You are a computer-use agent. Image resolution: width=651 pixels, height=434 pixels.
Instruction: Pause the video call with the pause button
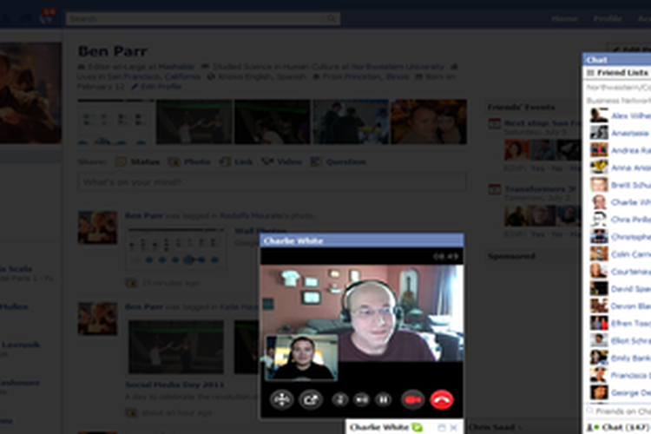click(383, 400)
